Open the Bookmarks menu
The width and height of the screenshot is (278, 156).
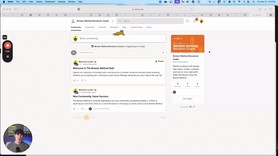pos(50,2)
